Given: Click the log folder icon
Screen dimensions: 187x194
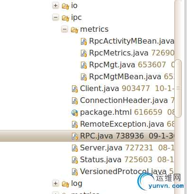Looking at the screenshot, I should 65,184.
